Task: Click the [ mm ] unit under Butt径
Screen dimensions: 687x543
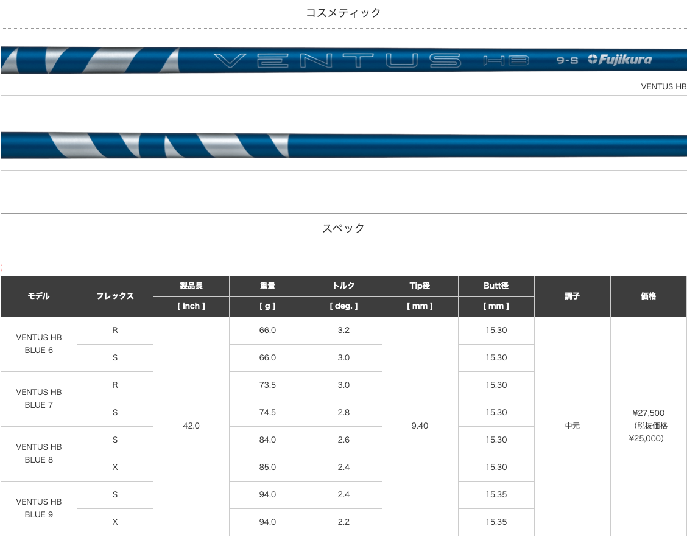Action: (496, 306)
